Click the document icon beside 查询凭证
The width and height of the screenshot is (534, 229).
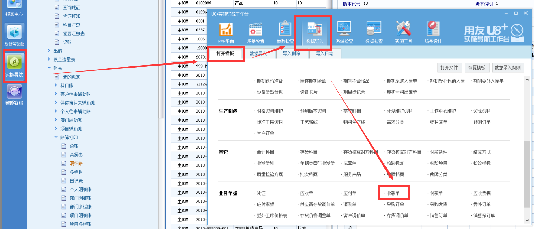point(57,8)
